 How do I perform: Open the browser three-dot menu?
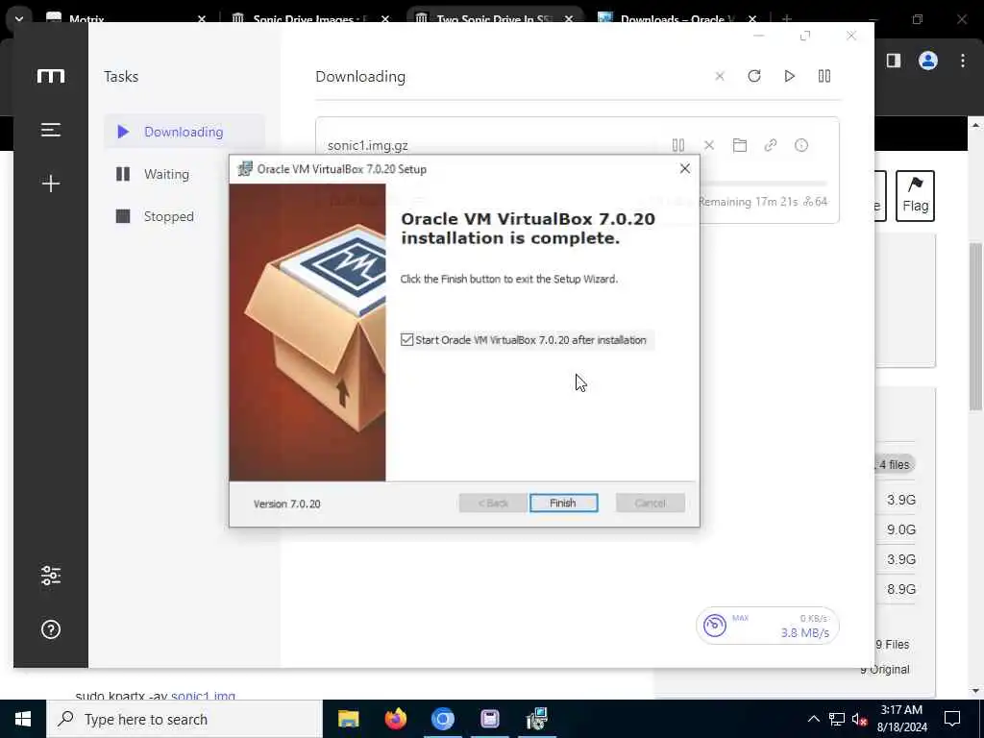pos(963,61)
